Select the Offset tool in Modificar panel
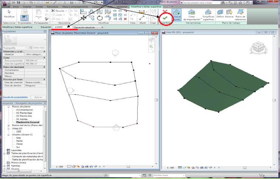 pos(91,12)
